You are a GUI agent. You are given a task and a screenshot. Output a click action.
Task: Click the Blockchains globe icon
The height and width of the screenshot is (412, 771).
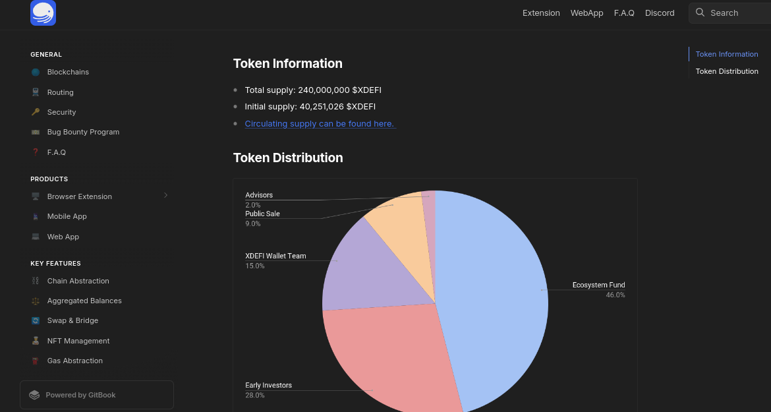(x=36, y=73)
